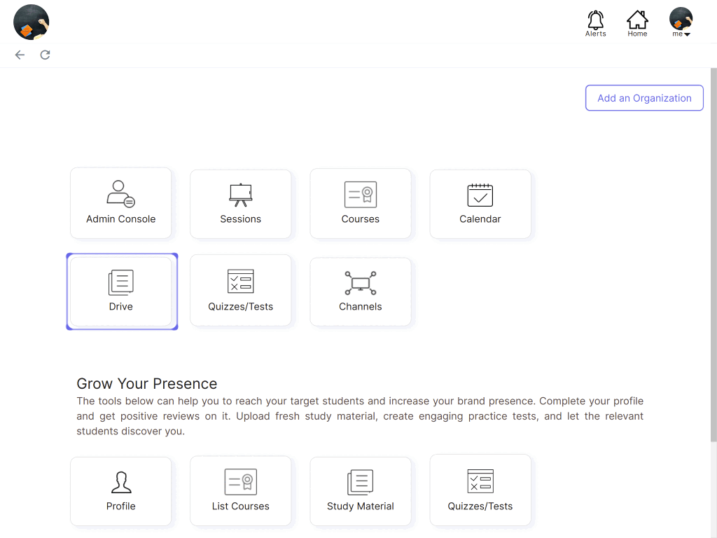The height and width of the screenshot is (538, 717).
Task: Open the Sessions whiteboard tile
Action: coord(240,204)
